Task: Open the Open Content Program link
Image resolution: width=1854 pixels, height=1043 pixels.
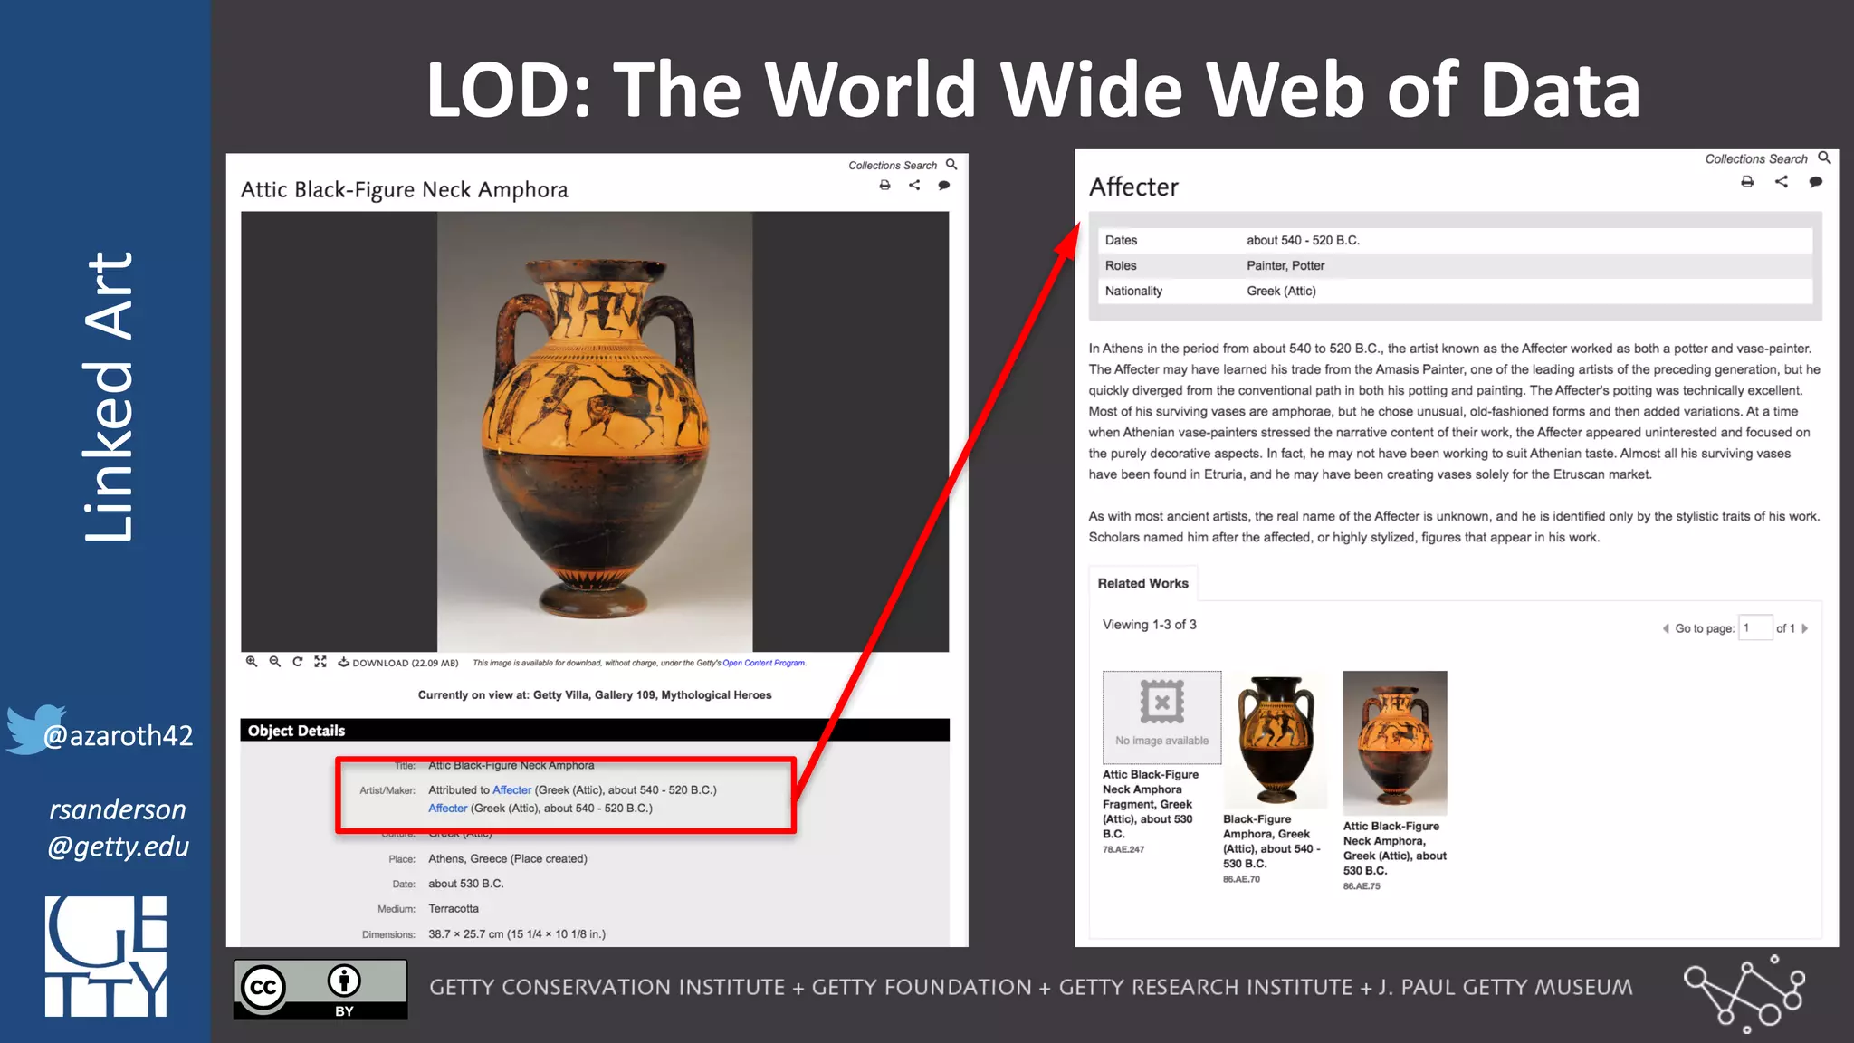Action: pos(763,663)
